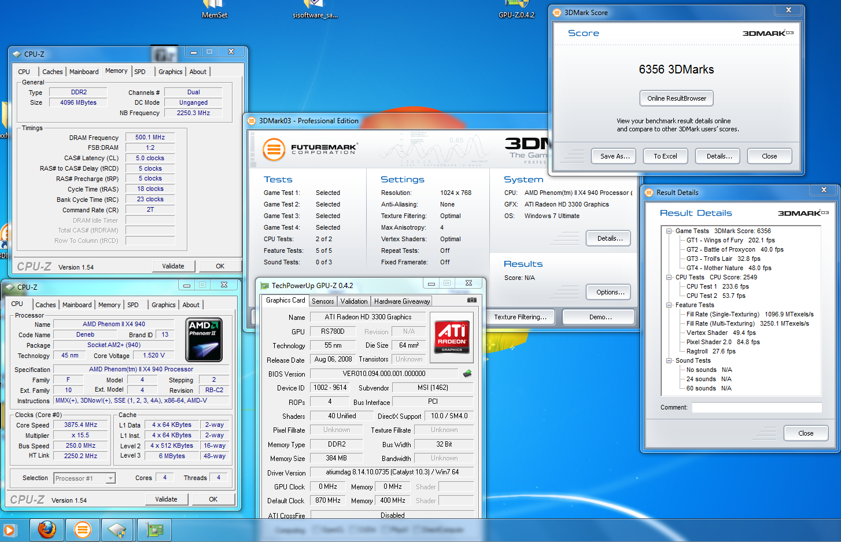The image size is (841, 542).
Task: Open the MemSet desktop shortcut
Action: click(214, 9)
